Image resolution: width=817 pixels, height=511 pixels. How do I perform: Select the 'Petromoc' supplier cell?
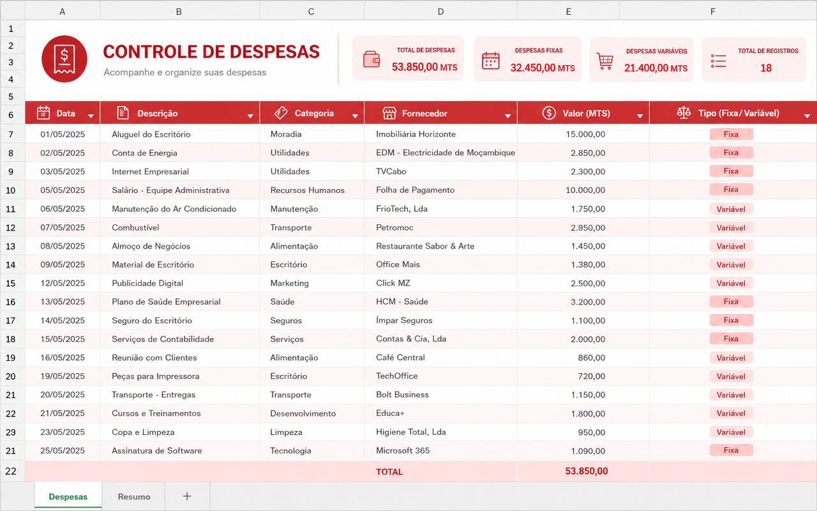pos(440,227)
